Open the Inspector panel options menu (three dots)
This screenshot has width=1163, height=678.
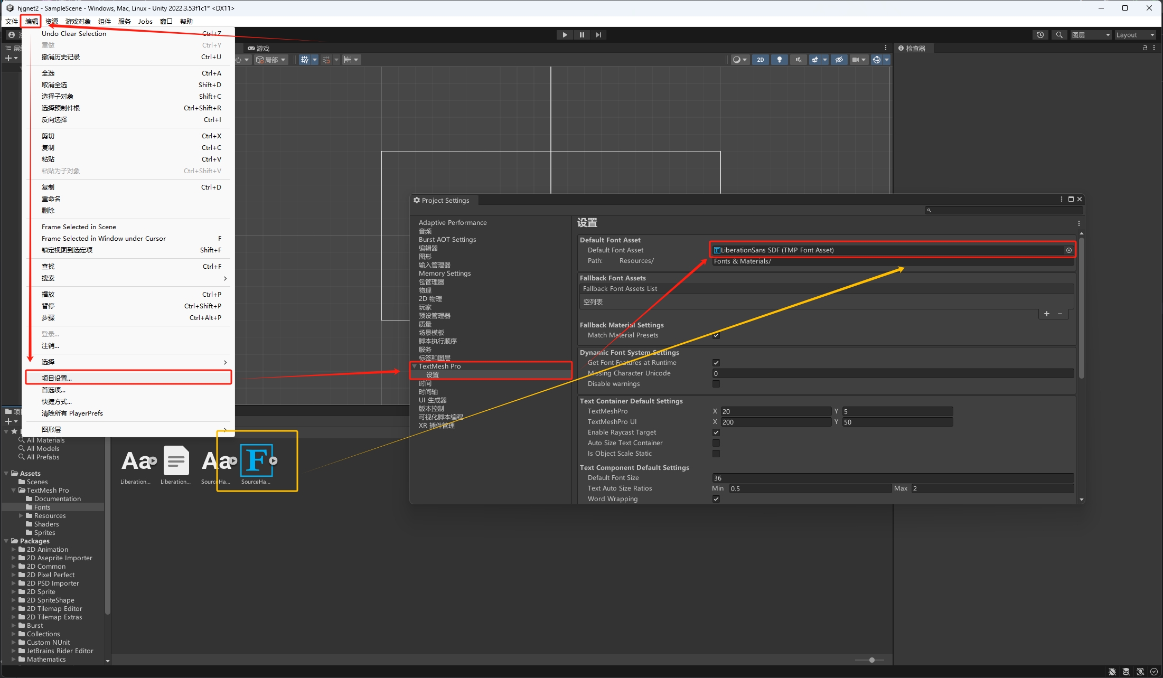point(1154,48)
